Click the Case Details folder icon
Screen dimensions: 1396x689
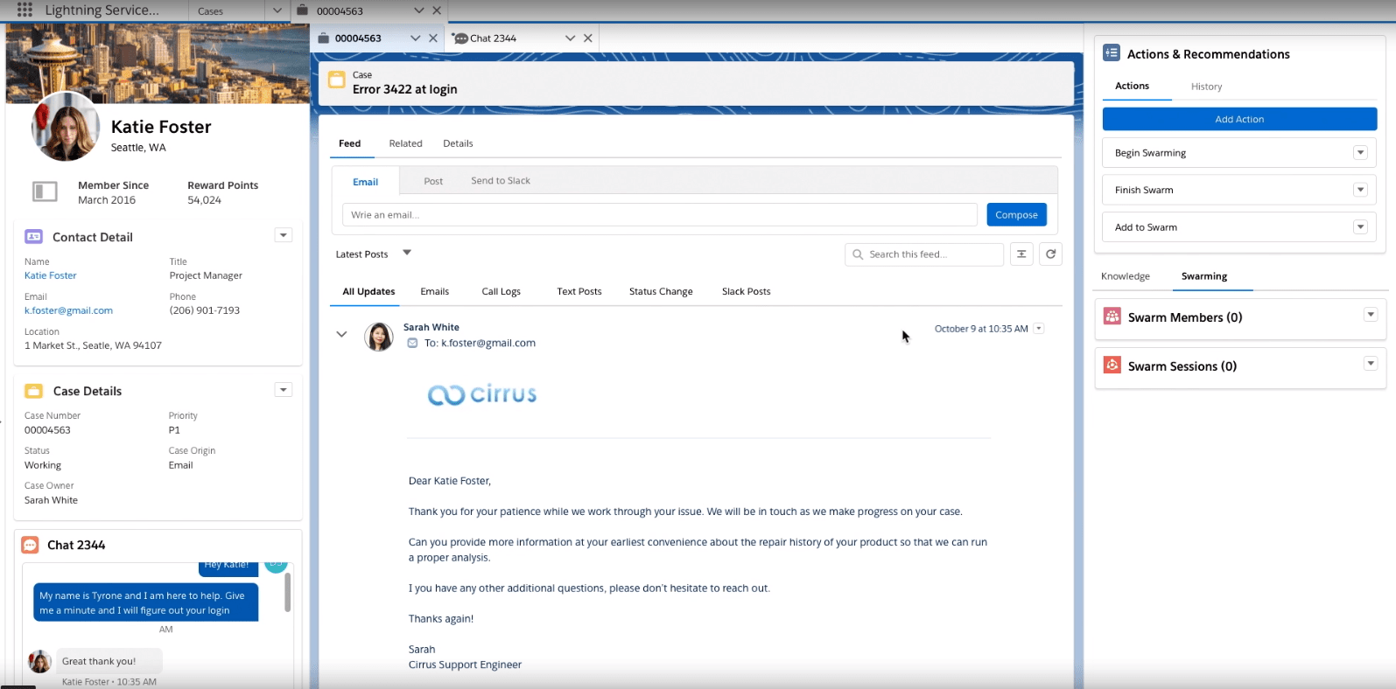click(33, 391)
